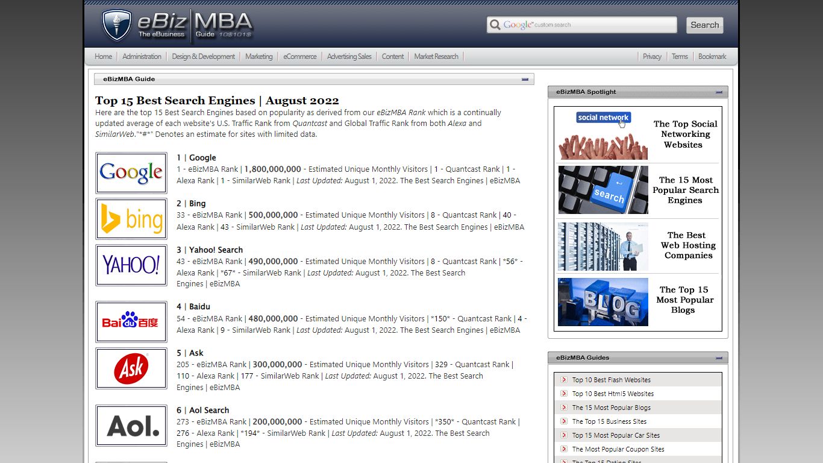Image resolution: width=823 pixels, height=463 pixels.
Task: Go to the Privacy page
Action: (x=652, y=57)
